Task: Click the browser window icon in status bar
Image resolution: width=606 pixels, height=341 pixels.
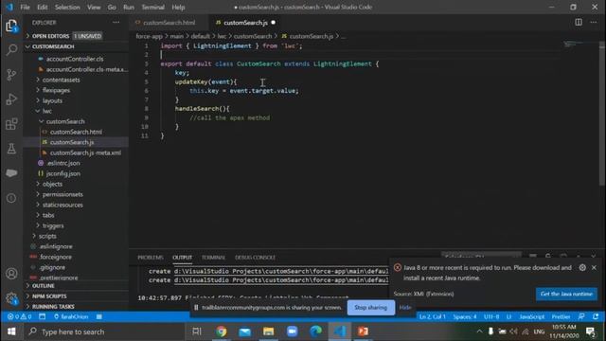Action: pos(42,316)
